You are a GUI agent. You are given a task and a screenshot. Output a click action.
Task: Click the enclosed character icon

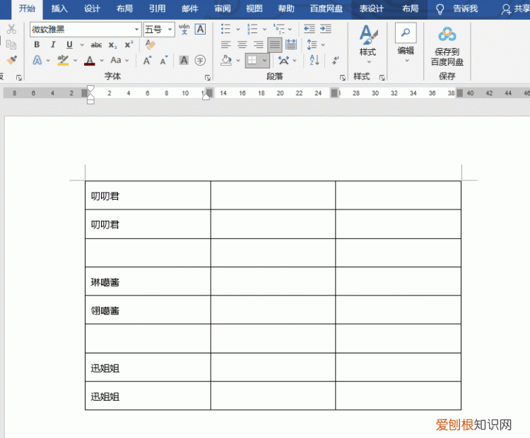[200, 61]
